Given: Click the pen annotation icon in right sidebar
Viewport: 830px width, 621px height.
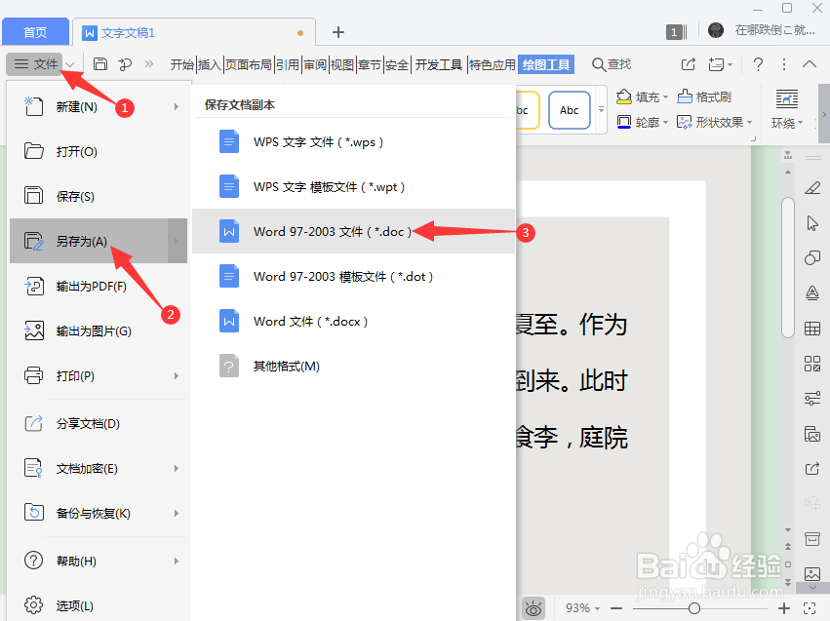Looking at the screenshot, I should (x=812, y=188).
